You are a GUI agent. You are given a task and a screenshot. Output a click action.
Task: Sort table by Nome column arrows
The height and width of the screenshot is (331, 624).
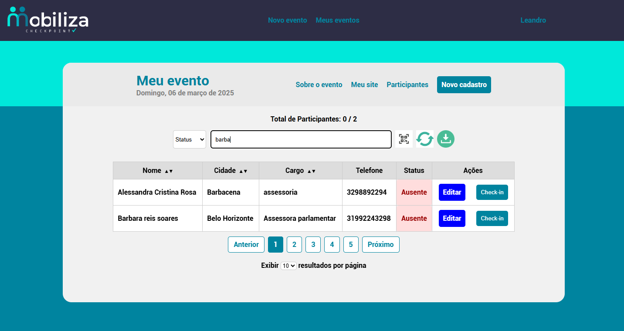tap(169, 171)
